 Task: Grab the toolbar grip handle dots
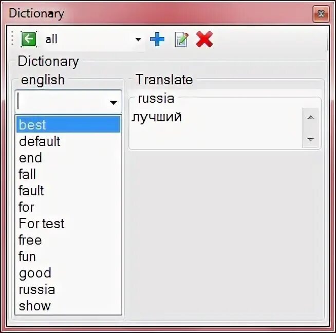pos(12,38)
